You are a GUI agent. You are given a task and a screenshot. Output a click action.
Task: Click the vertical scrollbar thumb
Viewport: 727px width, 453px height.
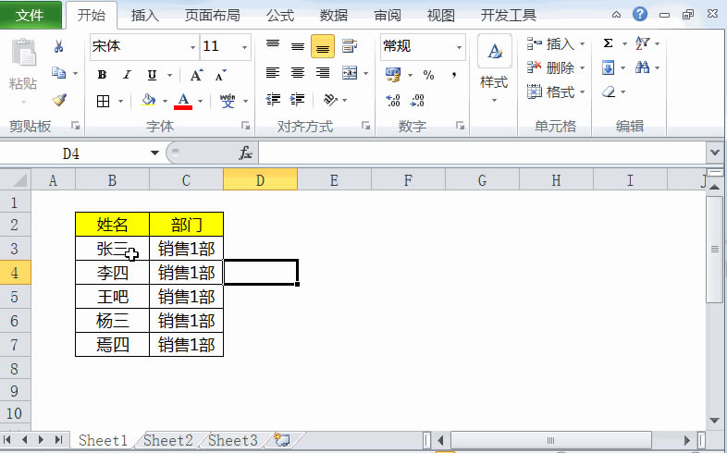pos(714,250)
